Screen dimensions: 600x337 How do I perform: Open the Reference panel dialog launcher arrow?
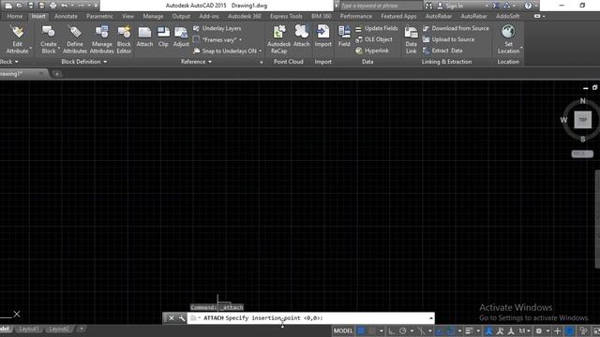point(262,63)
